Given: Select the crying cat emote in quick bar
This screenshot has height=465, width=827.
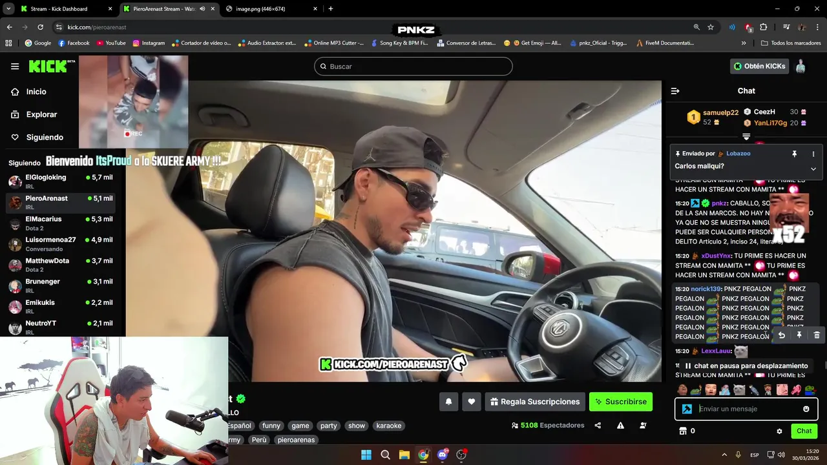Looking at the screenshot, I should [x=738, y=389].
